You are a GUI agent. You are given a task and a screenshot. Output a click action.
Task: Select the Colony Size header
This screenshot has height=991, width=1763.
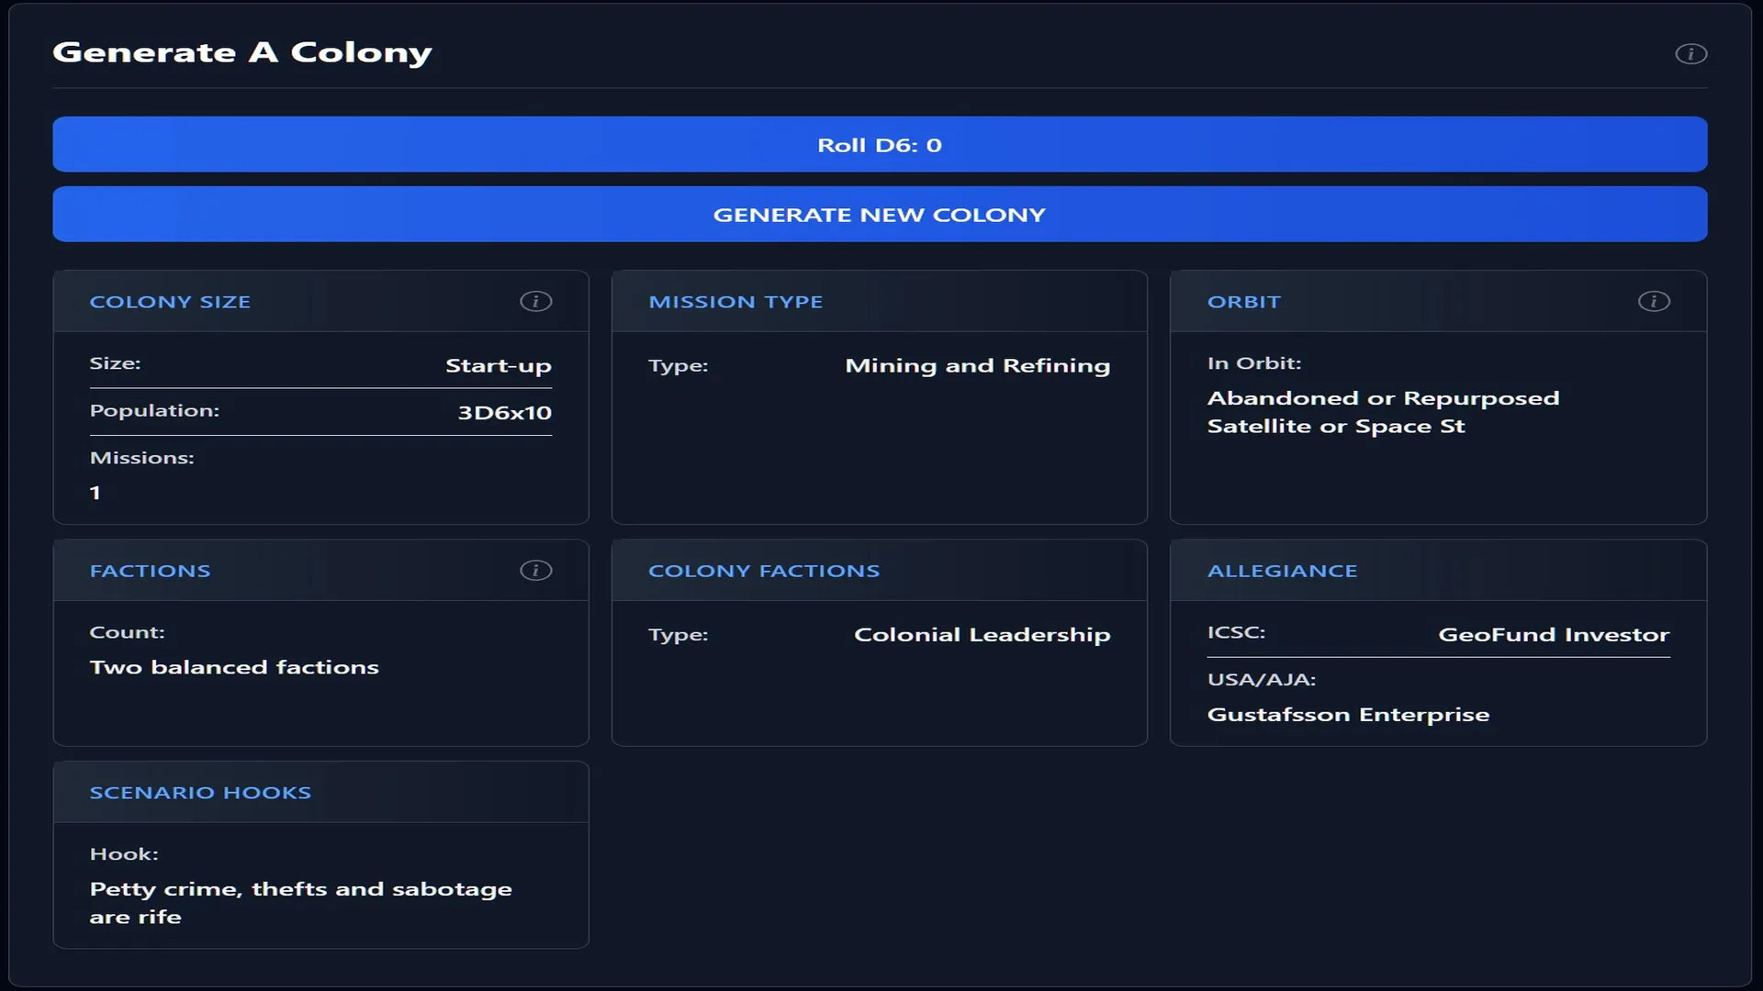170,302
